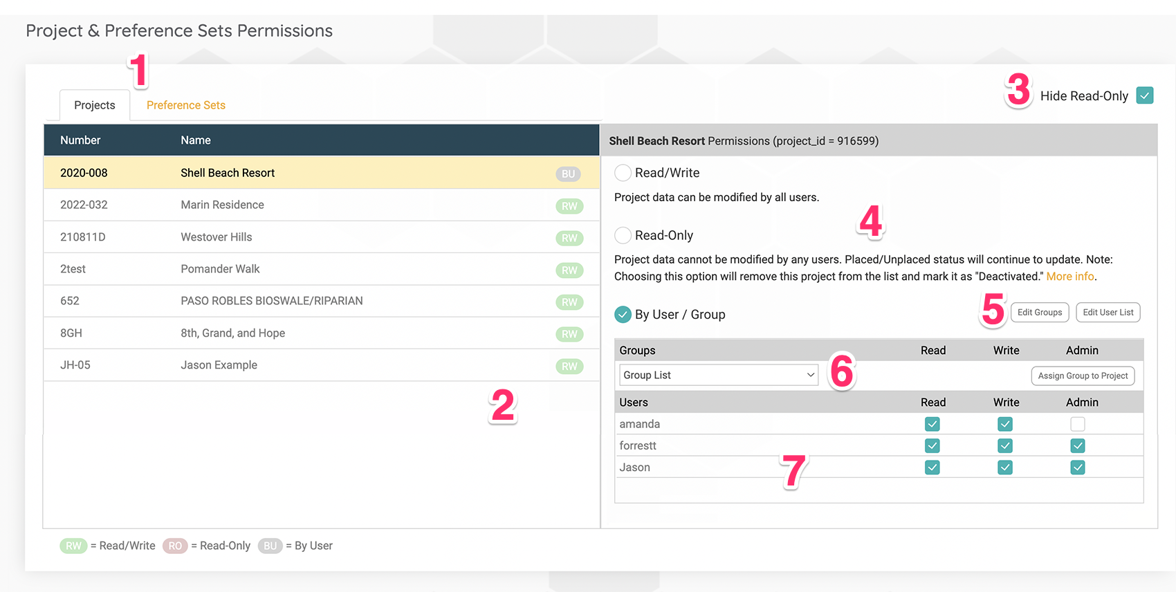The image size is (1176, 592).
Task: Select the Read/Write radio option
Action: (x=623, y=173)
